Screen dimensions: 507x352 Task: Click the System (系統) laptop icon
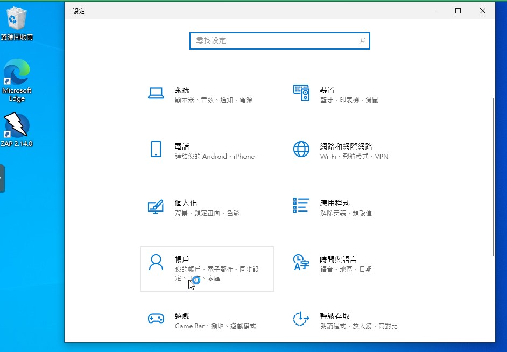coord(156,94)
